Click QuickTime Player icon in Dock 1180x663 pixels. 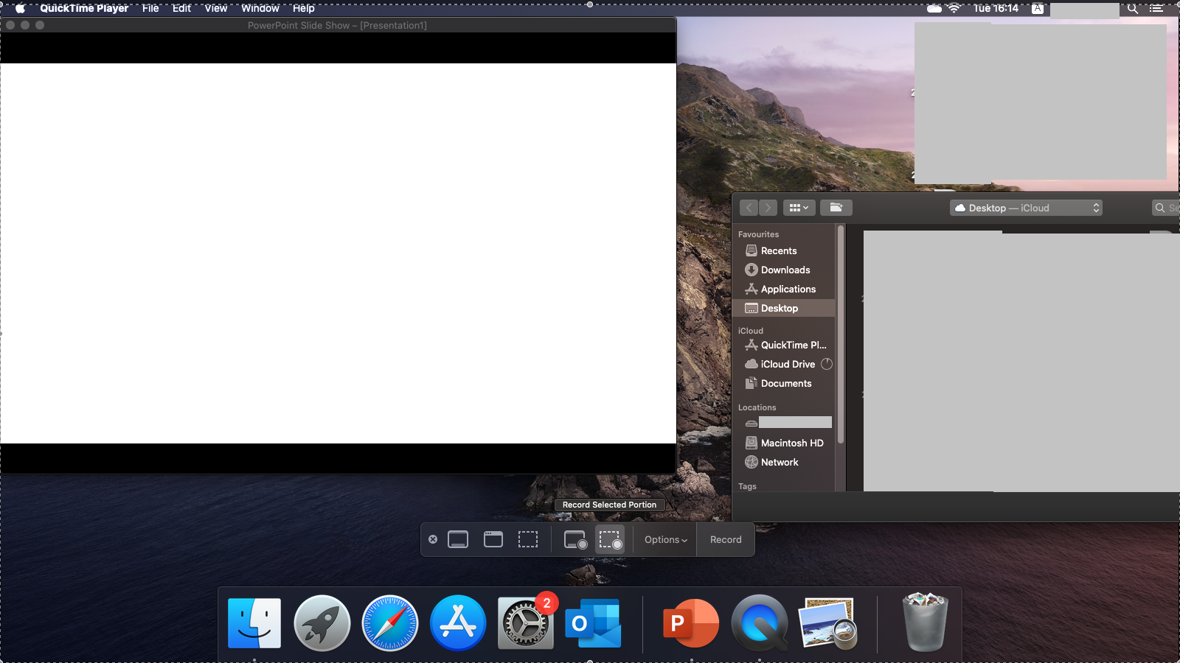click(760, 623)
